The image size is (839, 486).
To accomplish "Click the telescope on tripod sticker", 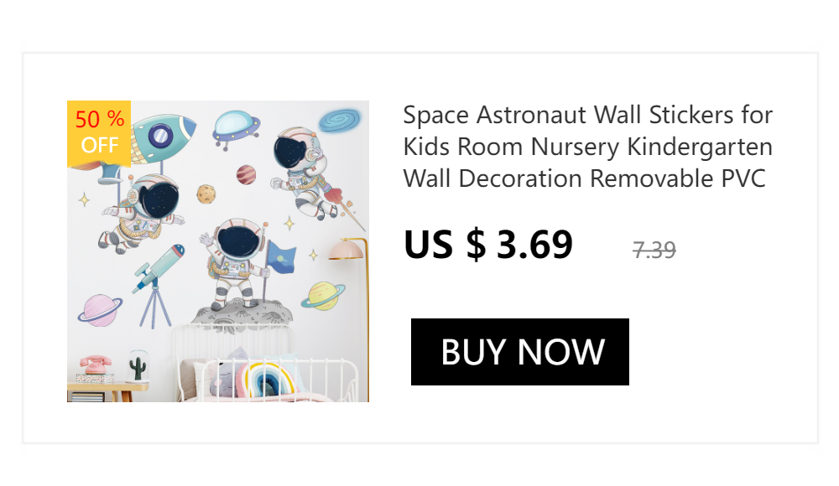I will pos(158,285).
